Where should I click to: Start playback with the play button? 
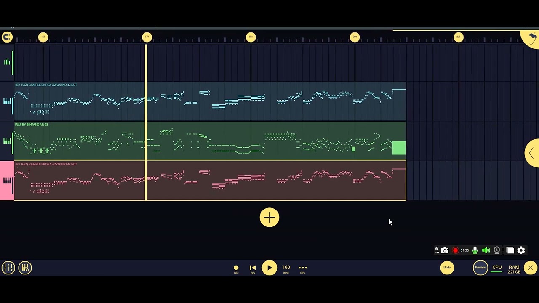pyautogui.click(x=269, y=268)
